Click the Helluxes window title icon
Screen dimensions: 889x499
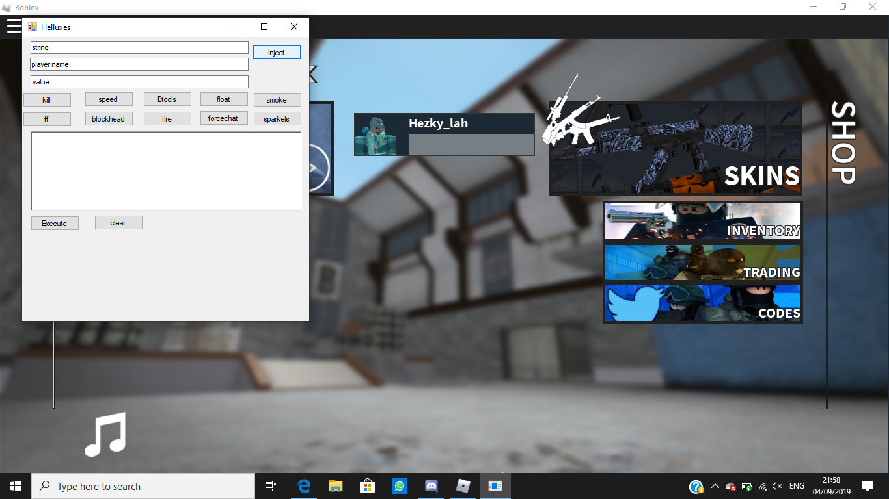(x=33, y=27)
